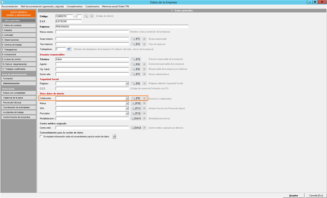Open Mail documentación (generada y adjunta) menu
The image size is (327, 198).
pyautogui.click(x=42, y=6)
